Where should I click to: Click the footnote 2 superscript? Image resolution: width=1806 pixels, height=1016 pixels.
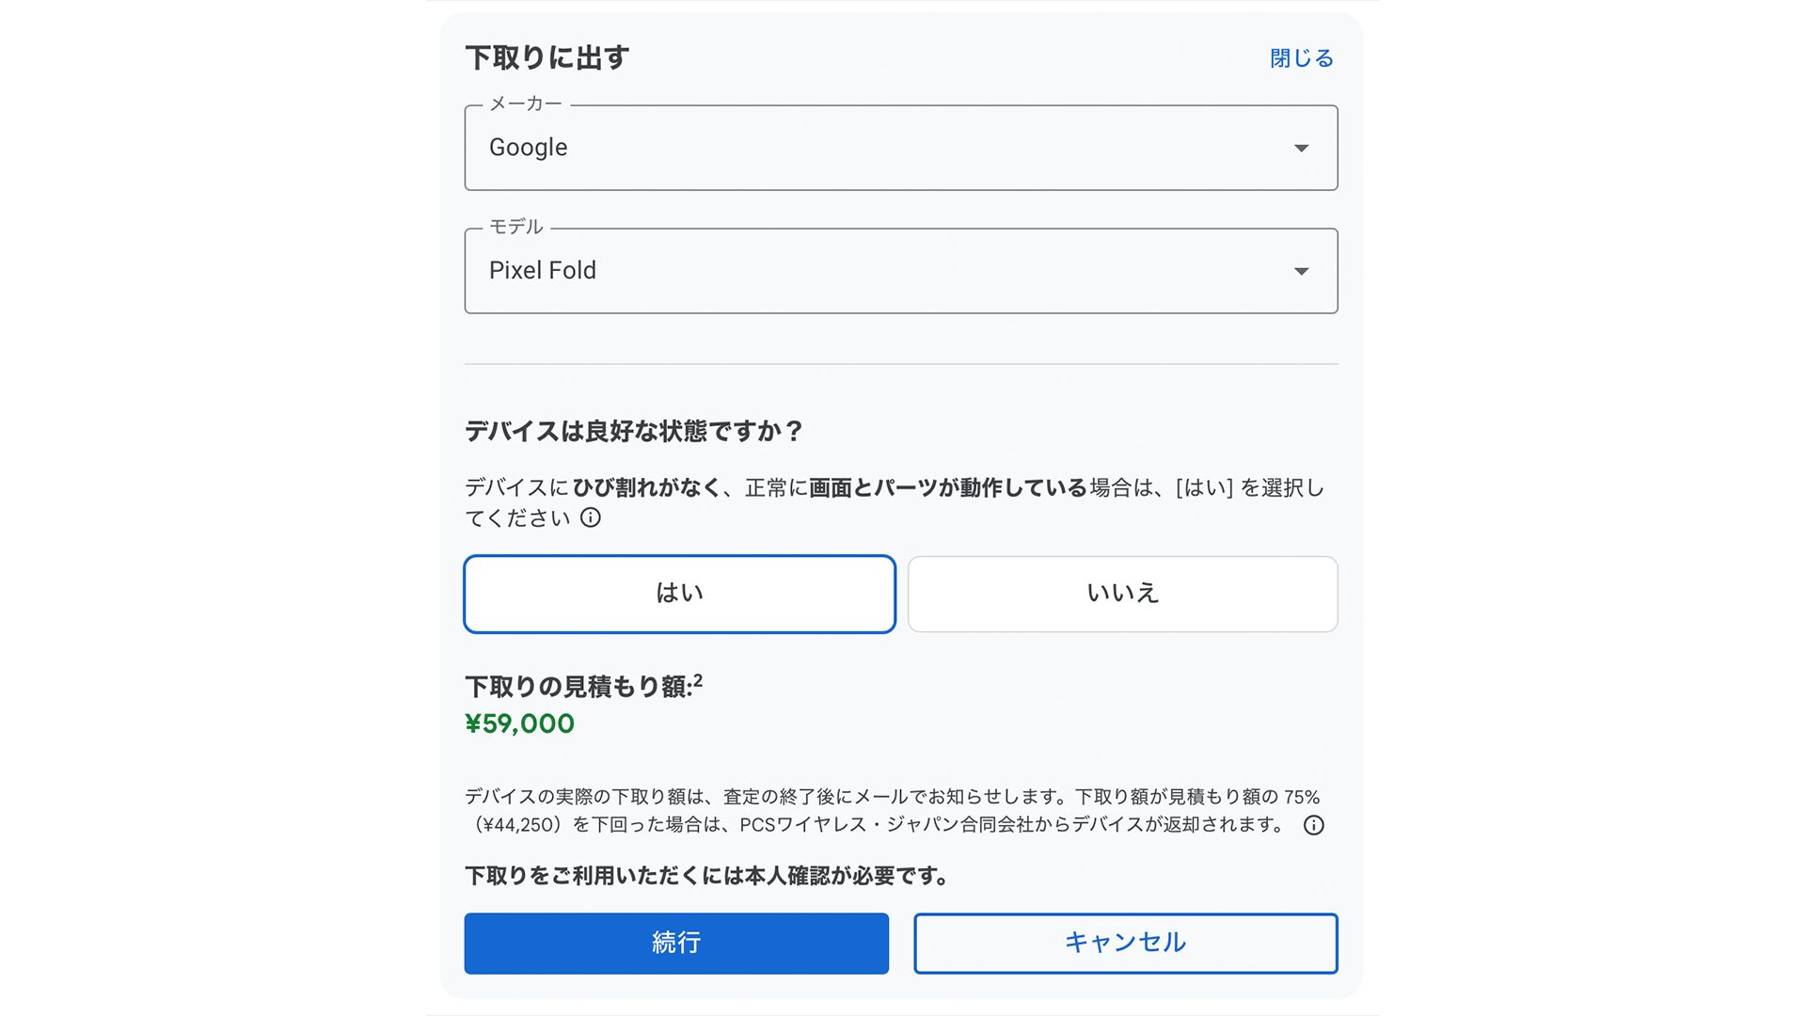click(698, 680)
